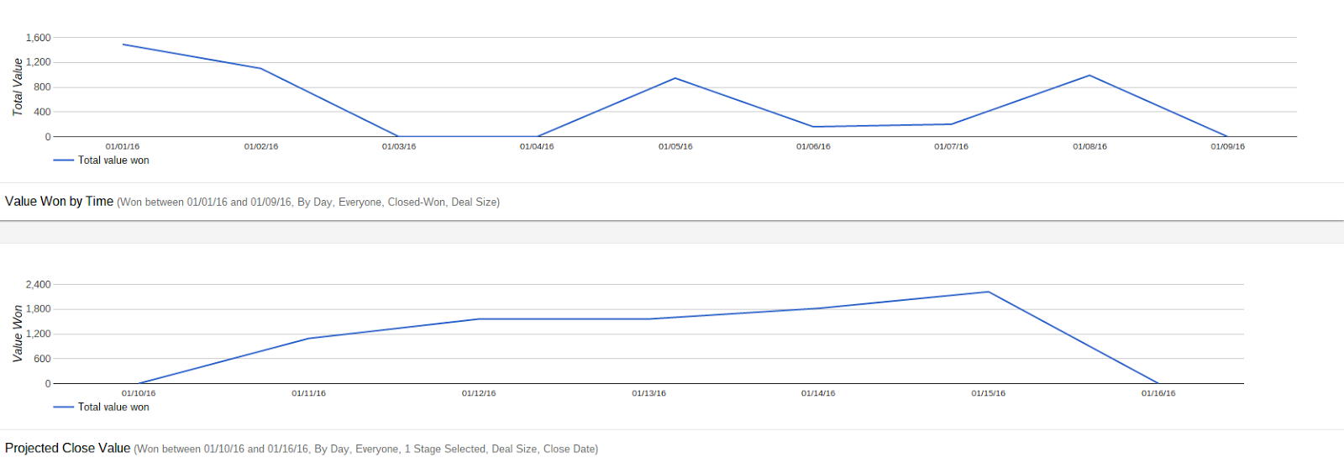Image resolution: width=1344 pixels, height=463 pixels.
Task: Click Total value won legend in top chart
Action: point(113,160)
